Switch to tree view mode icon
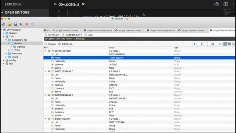Viewport: 236px width, 133px height. coord(225,44)
